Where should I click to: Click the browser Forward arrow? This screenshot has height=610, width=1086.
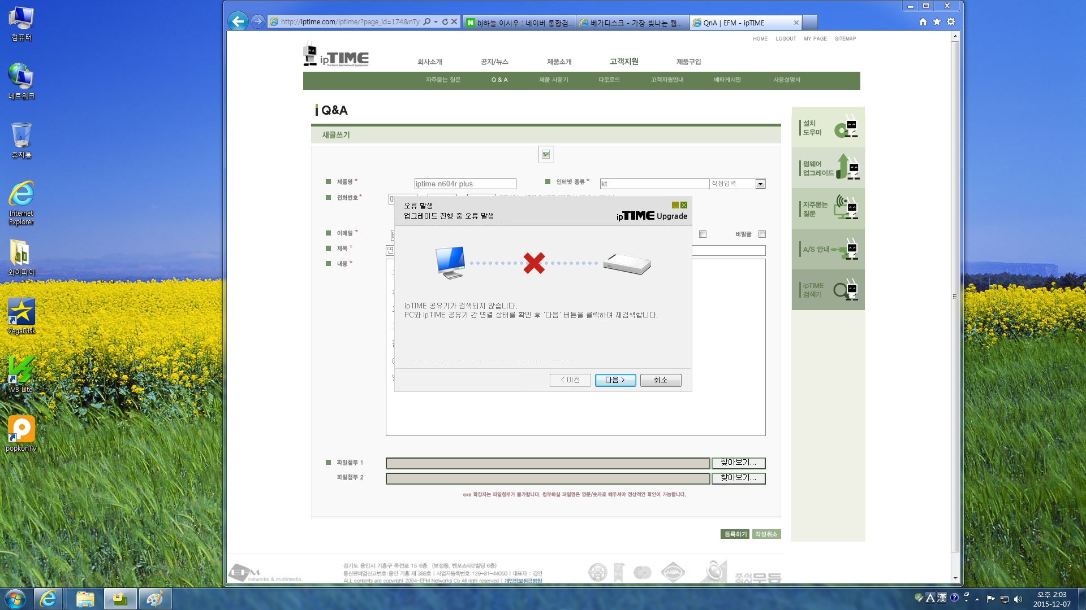coord(257,21)
